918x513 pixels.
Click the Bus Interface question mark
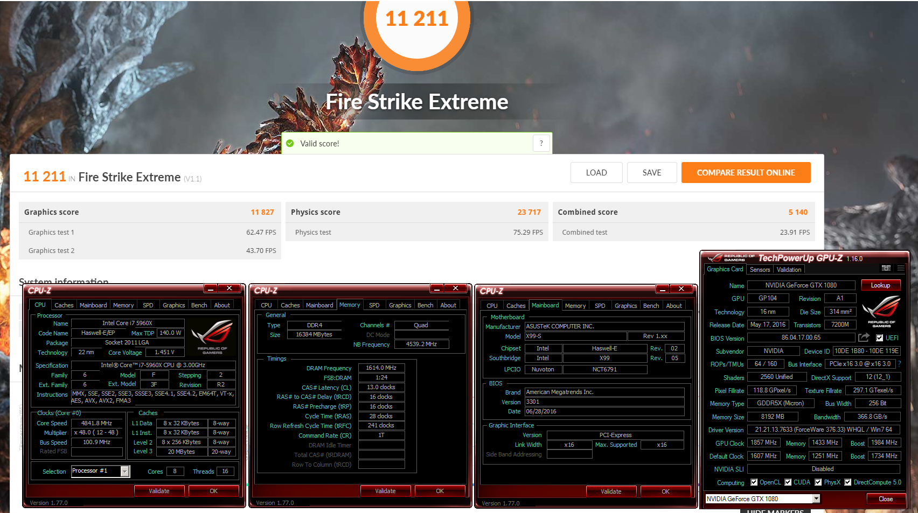(x=899, y=364)
